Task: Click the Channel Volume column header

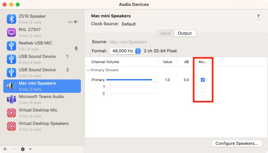Action: (x=105, y=62)
